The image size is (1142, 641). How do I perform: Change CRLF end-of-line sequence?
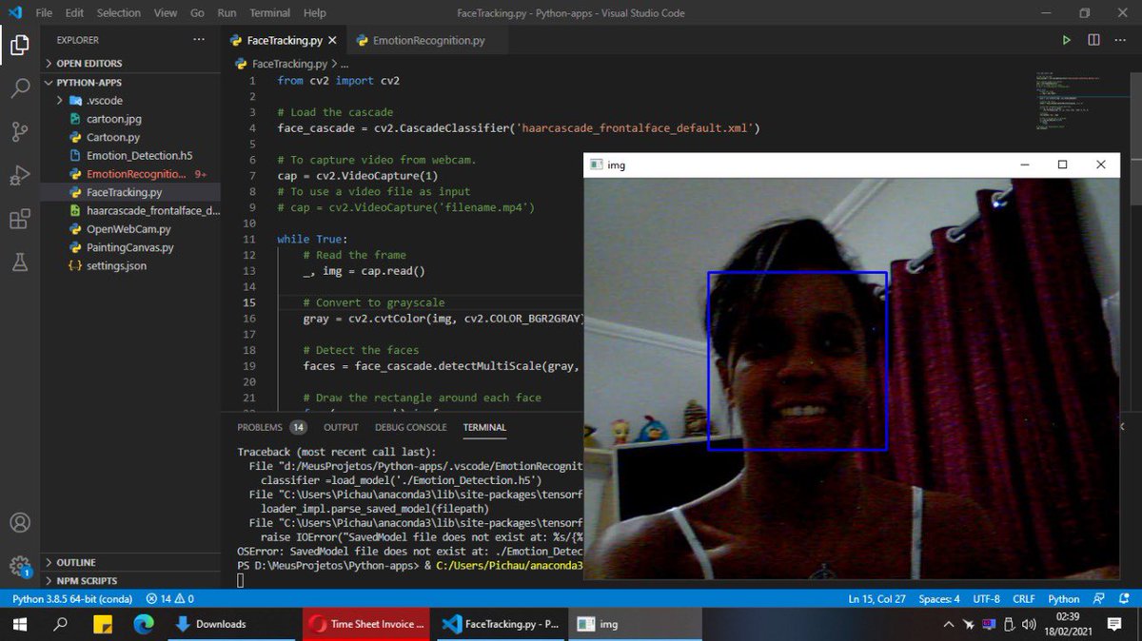click(1024, 599)
